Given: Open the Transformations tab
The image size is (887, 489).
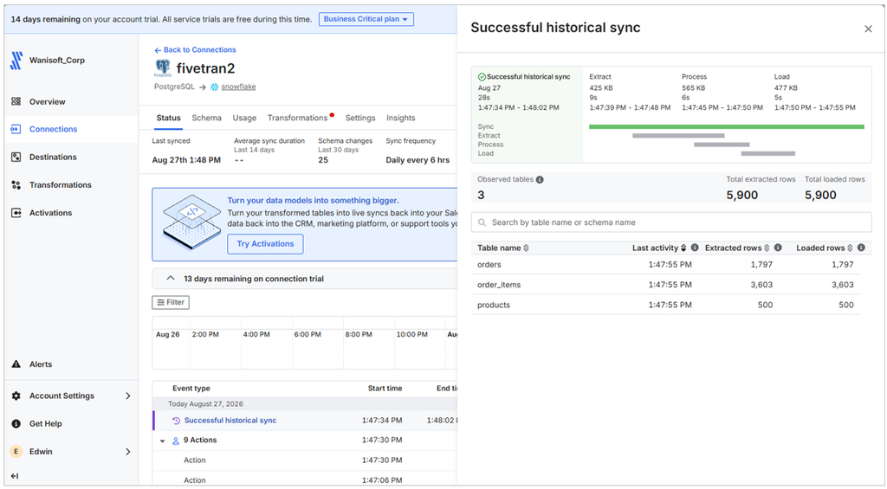Looking at the screenshot, I should click(298, 118).
